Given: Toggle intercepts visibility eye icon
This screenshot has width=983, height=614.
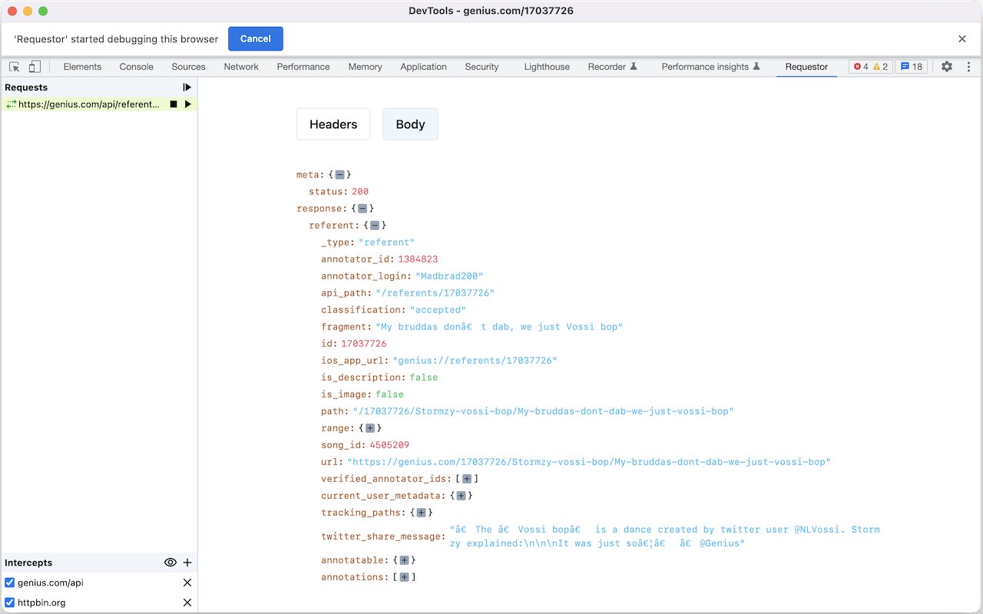Looking at the screenshot, I should 170,563.
